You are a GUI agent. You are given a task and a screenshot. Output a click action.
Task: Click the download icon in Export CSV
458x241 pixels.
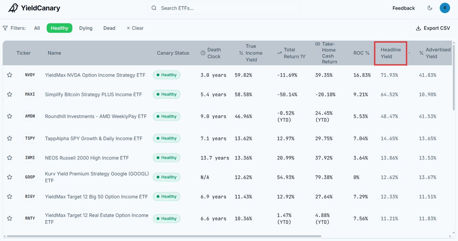418,28
